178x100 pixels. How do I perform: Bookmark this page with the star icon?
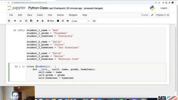(159, 2)
